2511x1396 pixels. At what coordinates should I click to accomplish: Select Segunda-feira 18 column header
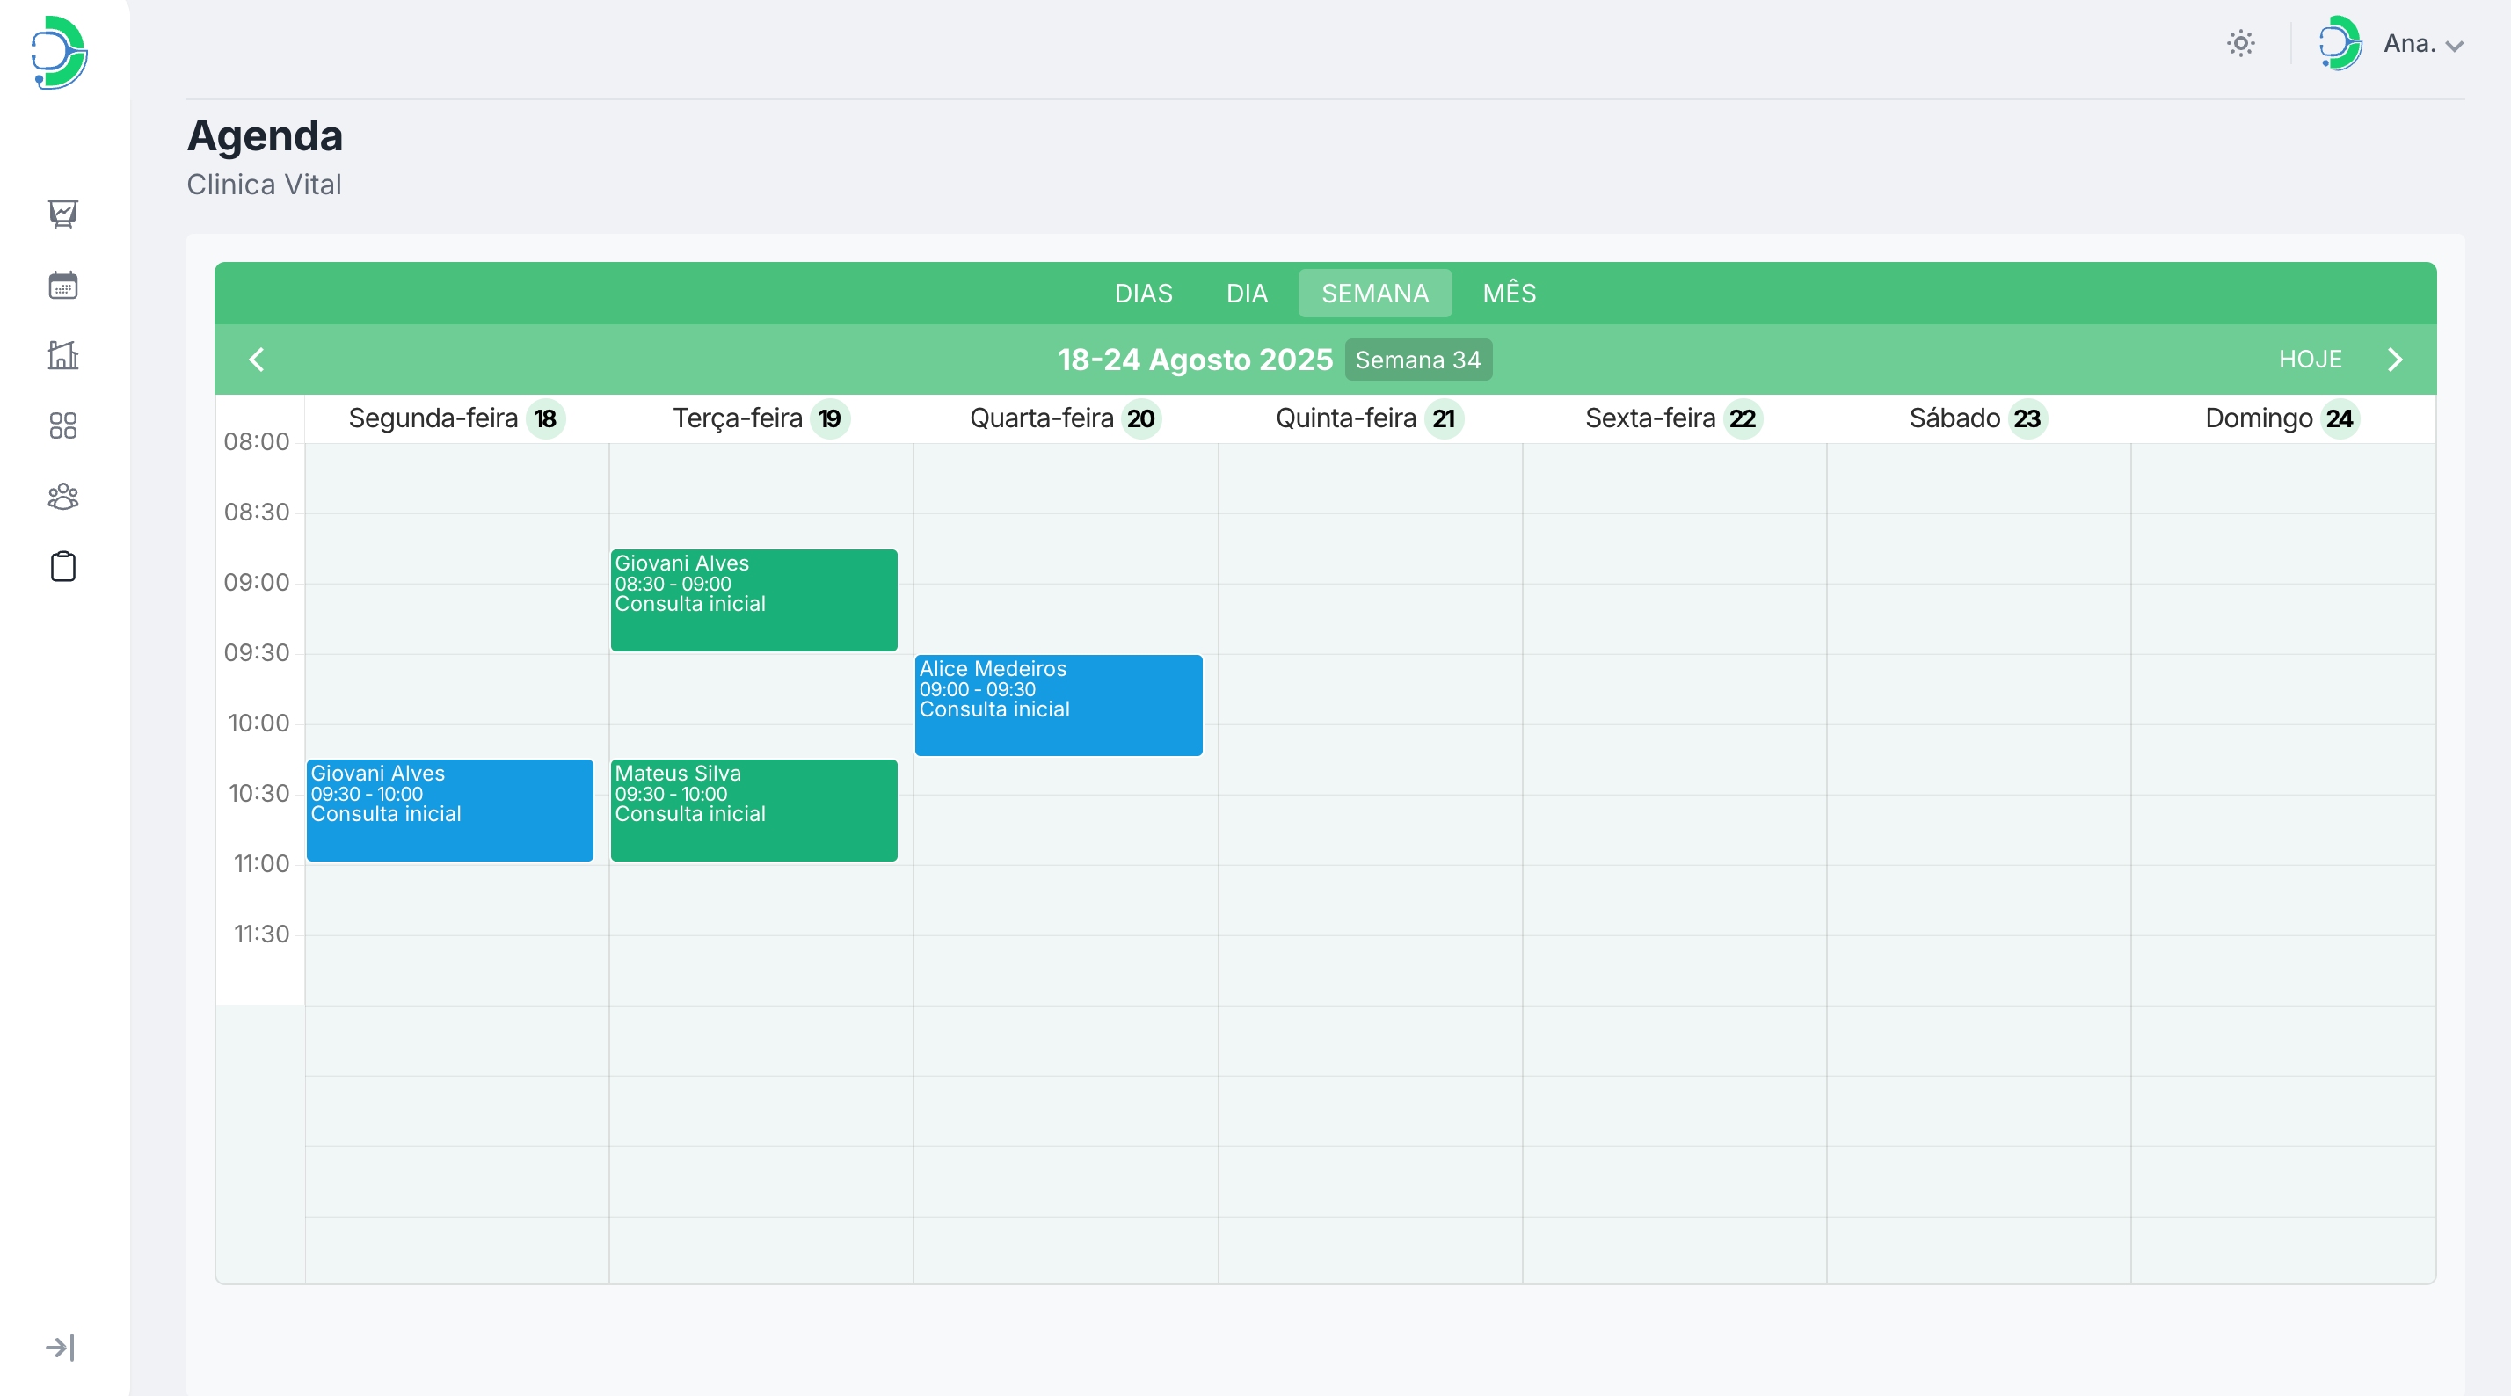pyautogui.click(x=457, y=419)
